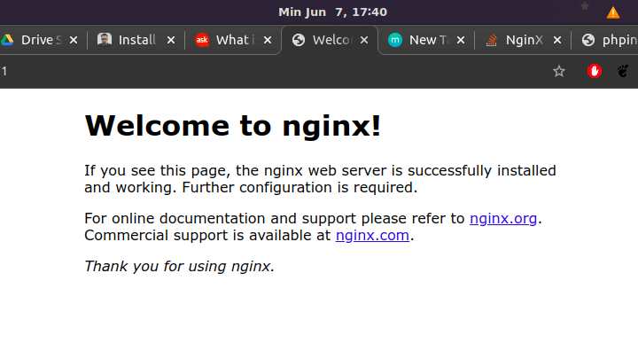The height and width of the screenshot is (359, 638).
Task: Click the globe favicon on the Welcome tab
Action: 299,40
